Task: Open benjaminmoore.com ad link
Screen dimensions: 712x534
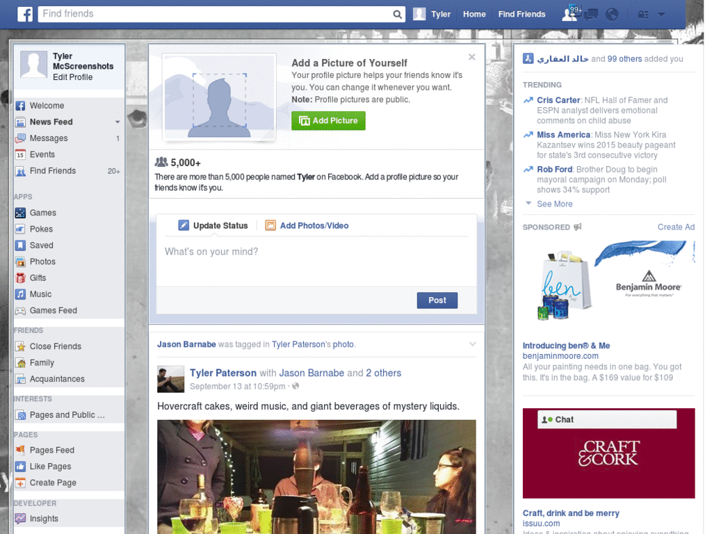Action: click(x=560, y=356)
